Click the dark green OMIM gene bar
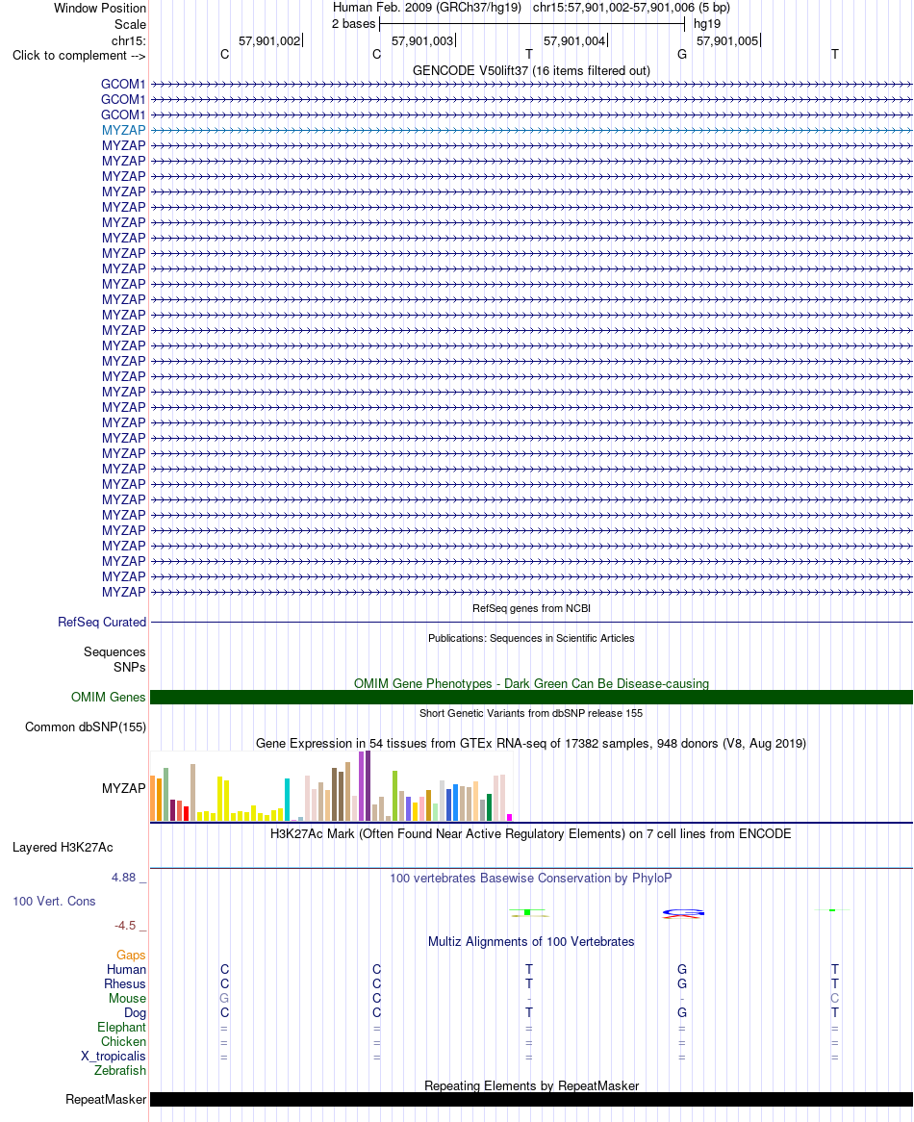The image size is (914, 1122). point(531,697)
